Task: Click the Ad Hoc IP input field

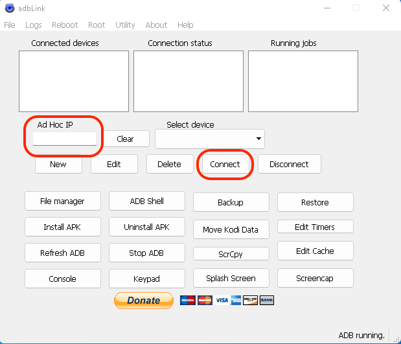Action: [65, 139]
